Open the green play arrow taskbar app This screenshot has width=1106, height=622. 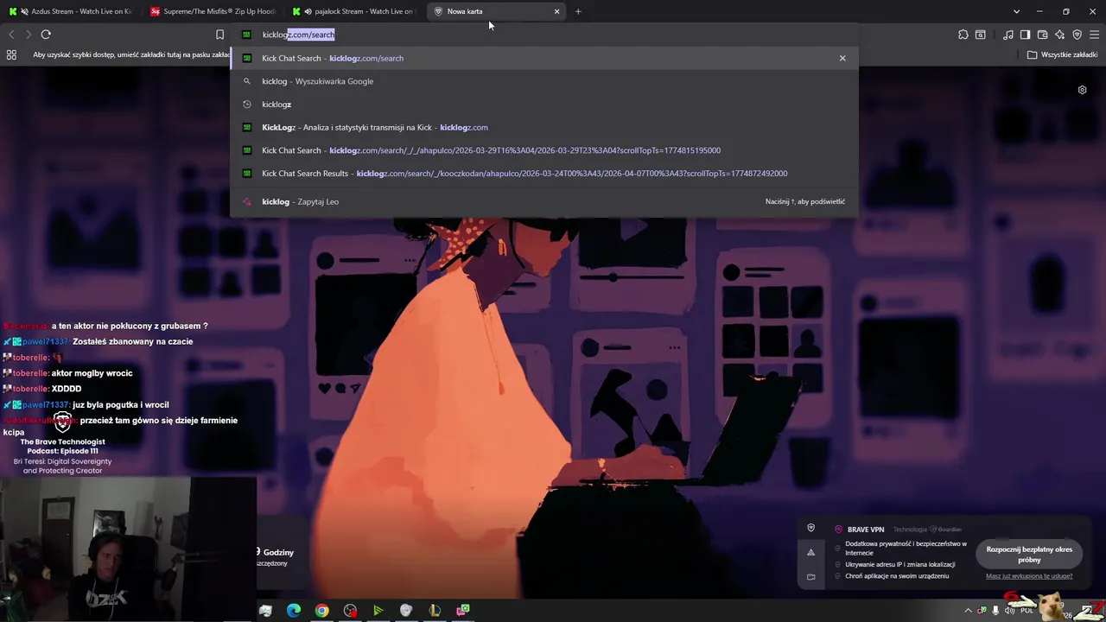click(x=378, y=611)
